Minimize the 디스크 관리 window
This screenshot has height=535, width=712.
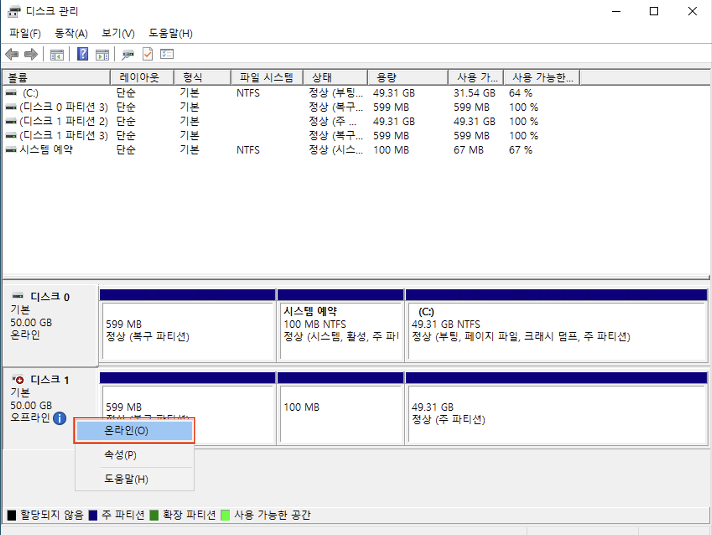click(x=616, y=11)
